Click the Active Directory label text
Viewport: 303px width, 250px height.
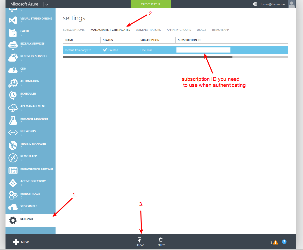point(33,181)
